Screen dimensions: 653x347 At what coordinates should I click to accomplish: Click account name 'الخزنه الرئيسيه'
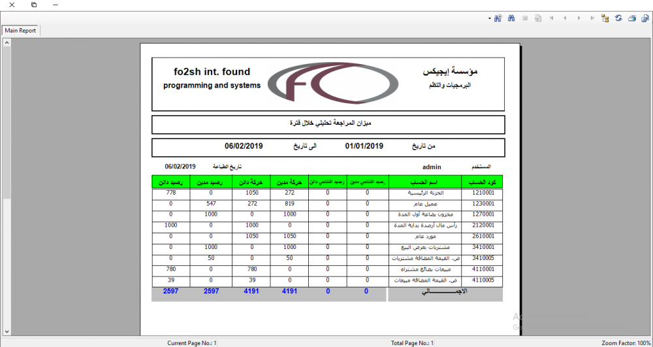(x=425, y=193)
